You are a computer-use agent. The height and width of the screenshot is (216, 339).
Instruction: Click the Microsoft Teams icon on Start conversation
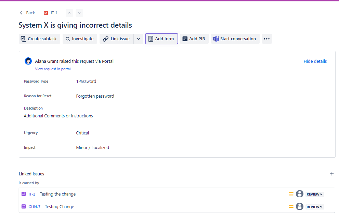pyautogui.click(x=216, y=39)
